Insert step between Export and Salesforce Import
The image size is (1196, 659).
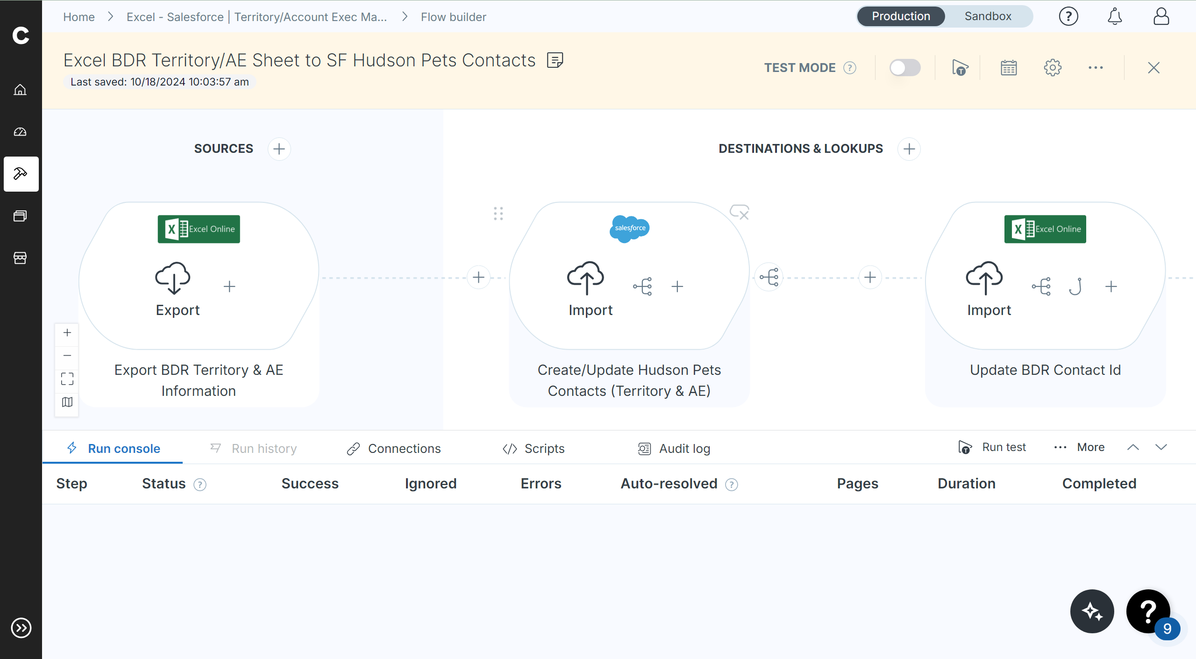tap(478, 278)
